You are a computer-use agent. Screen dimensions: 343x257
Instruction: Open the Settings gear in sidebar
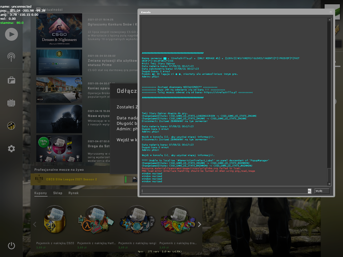coord(11,149)
